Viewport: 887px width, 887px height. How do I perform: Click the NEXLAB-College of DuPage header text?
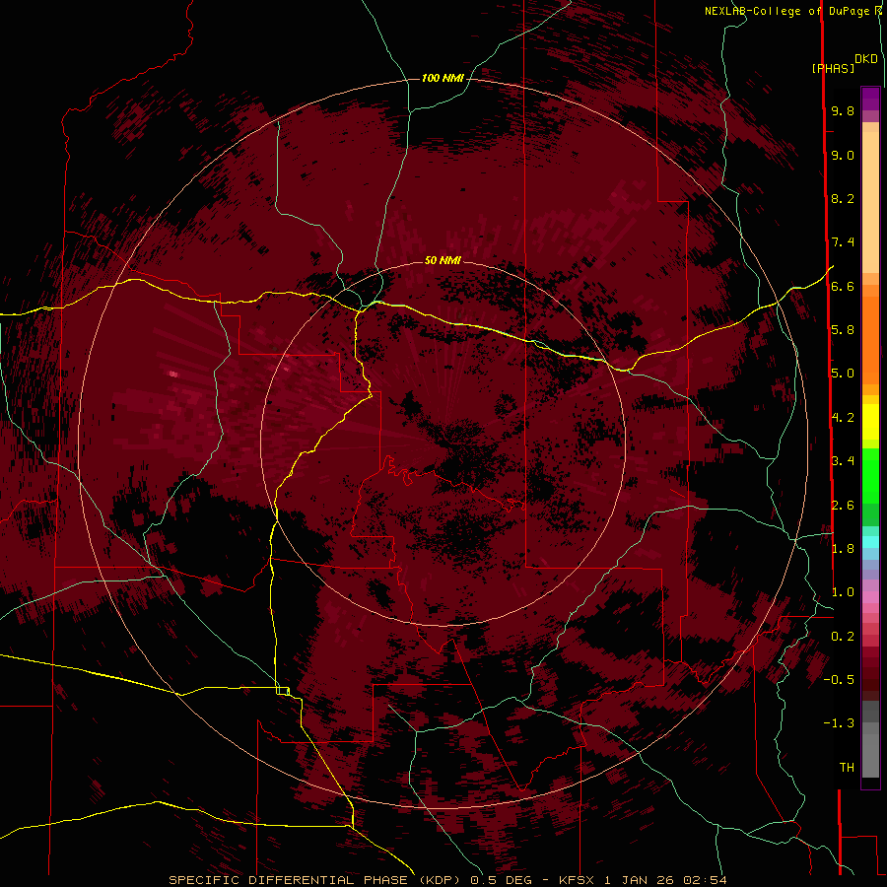coord(786,11)
